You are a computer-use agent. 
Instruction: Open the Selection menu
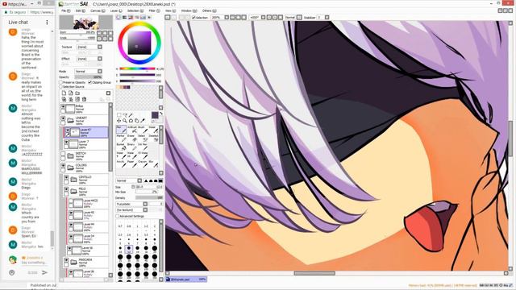coord(135,10)
